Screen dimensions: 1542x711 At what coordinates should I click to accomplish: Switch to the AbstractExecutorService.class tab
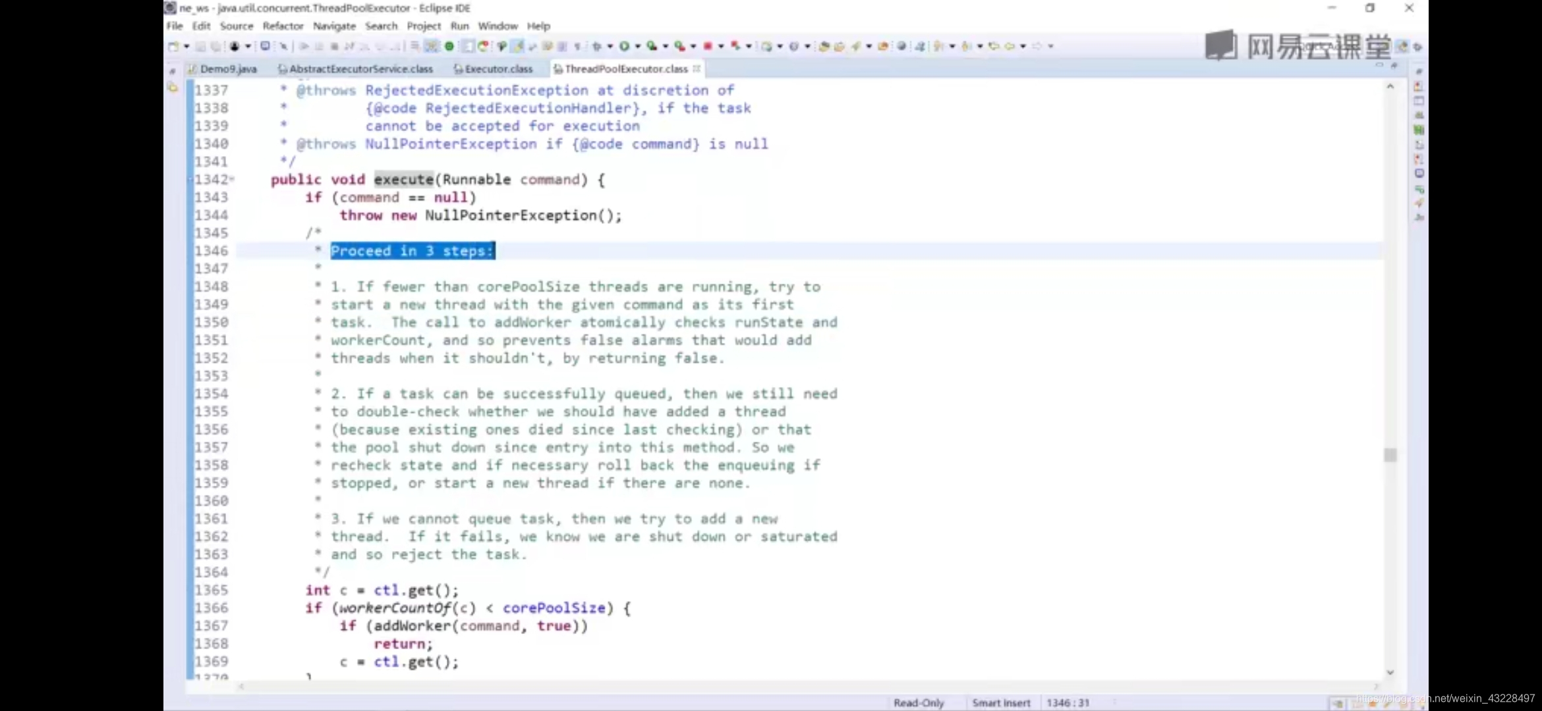356,68
